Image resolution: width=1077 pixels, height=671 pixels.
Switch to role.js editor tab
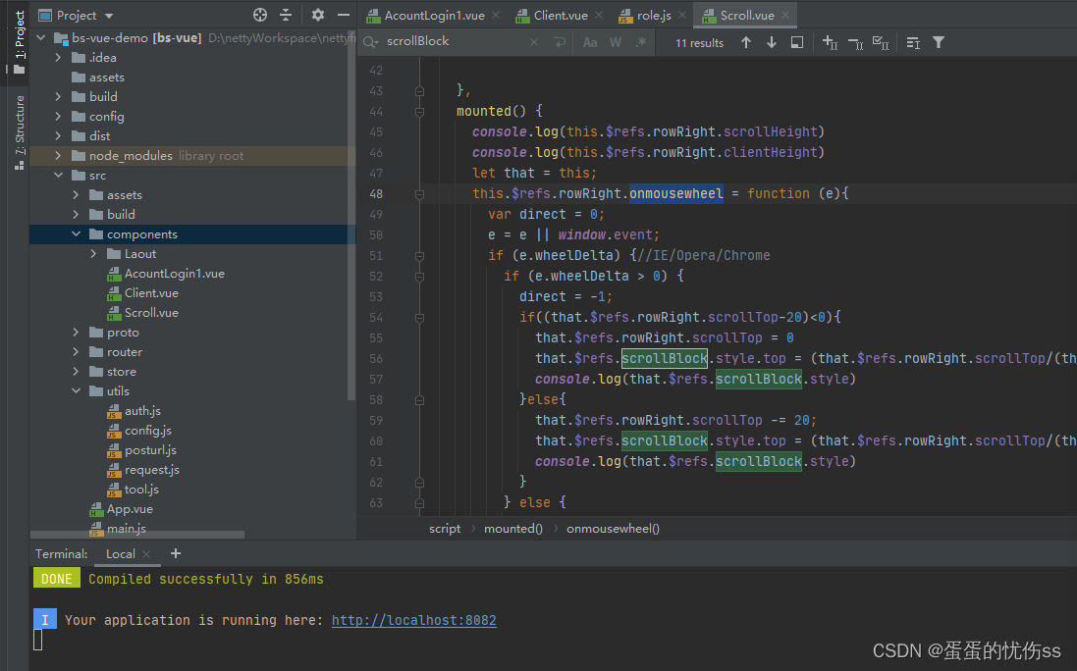pyautogui.click(x=646, y=15)
